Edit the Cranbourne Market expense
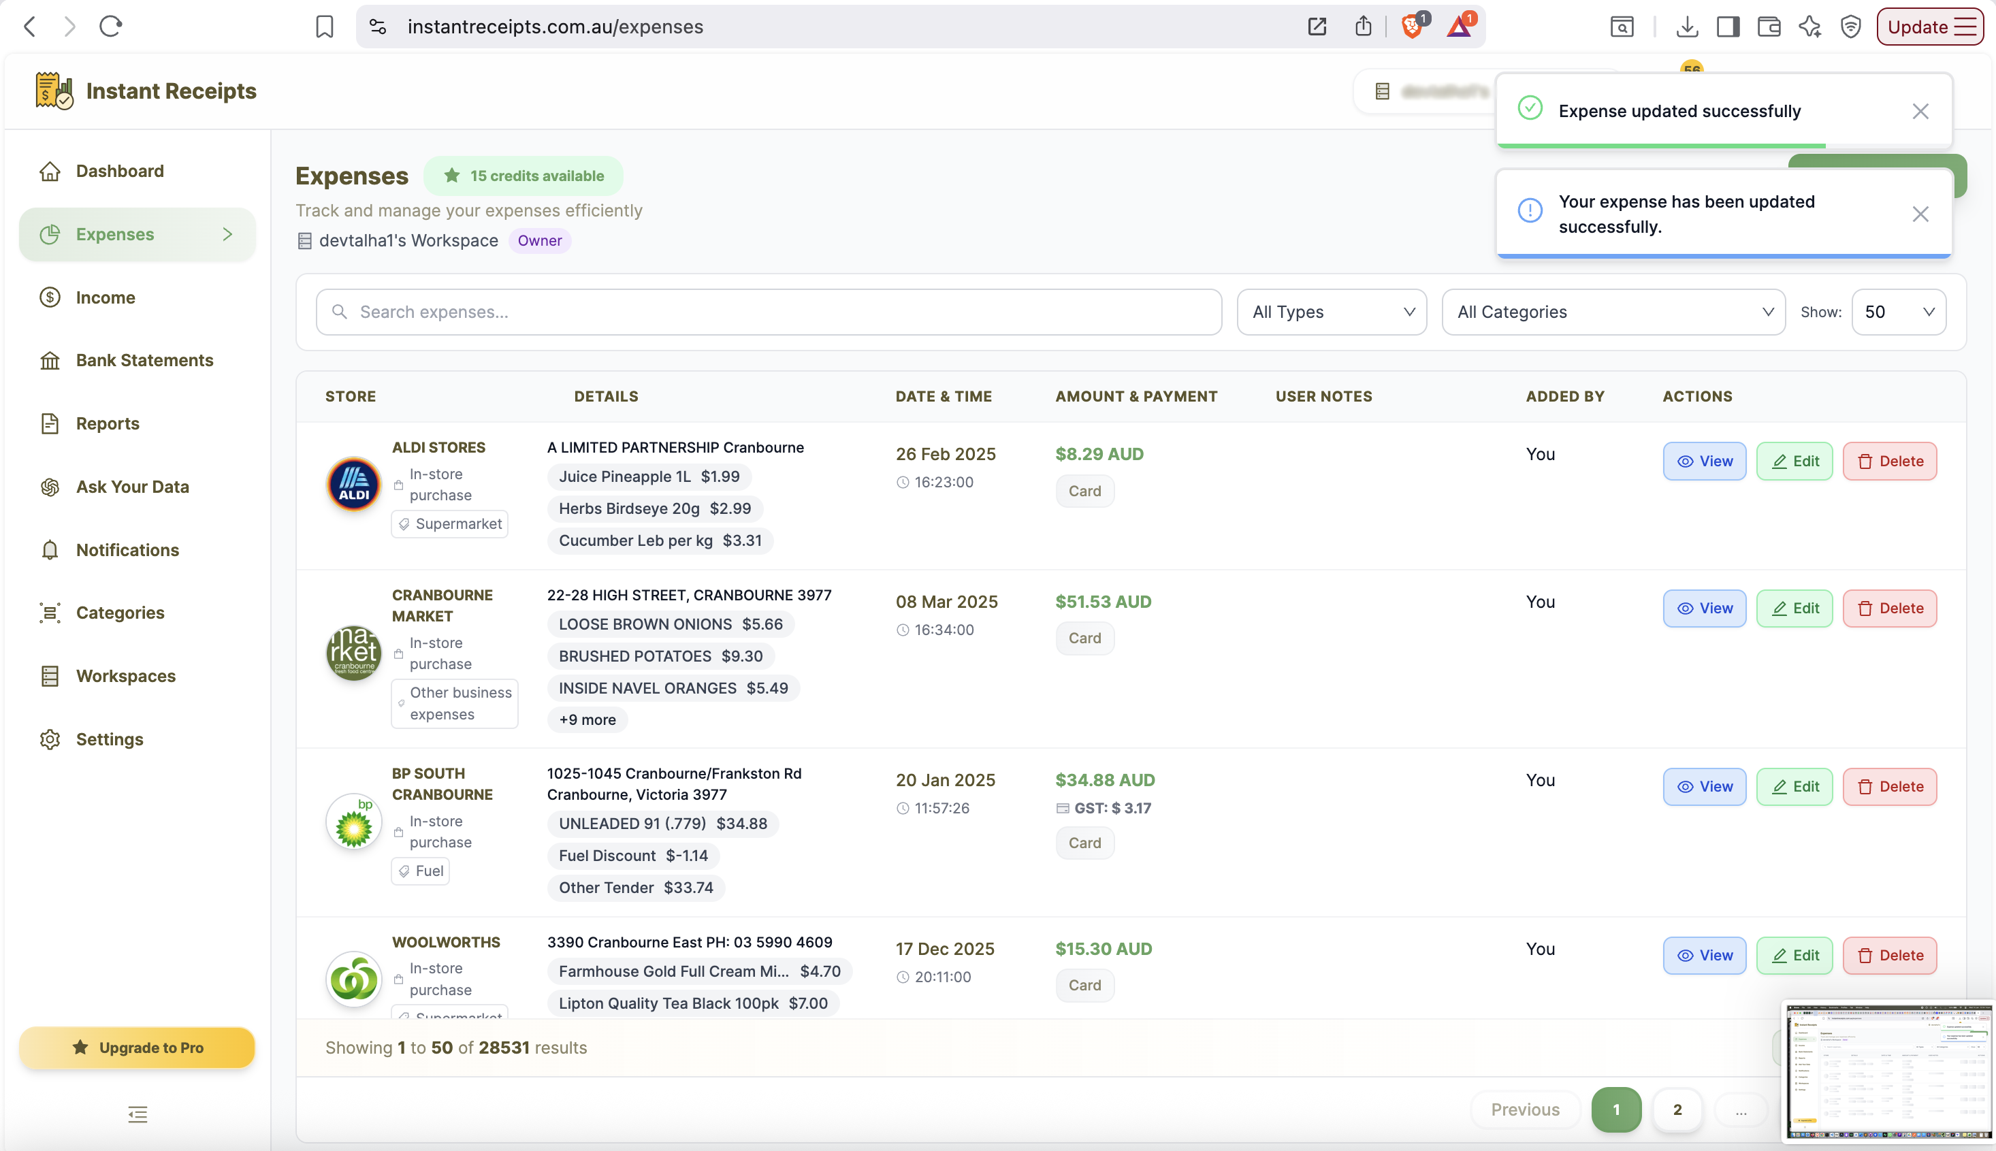Viewport: 1996px width, 1151px height. 1794,609
